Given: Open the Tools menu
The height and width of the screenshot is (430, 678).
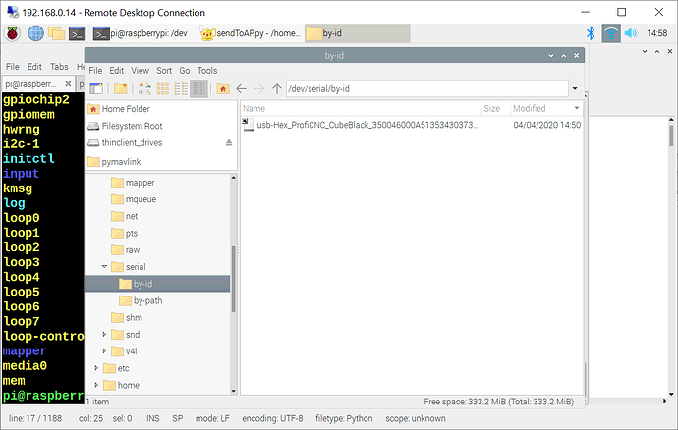Looking at the screenshot, I should [207, 71].
